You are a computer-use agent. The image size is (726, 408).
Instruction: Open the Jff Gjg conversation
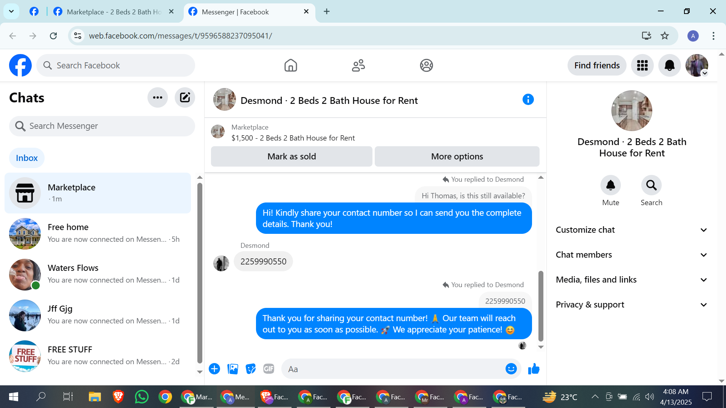coord(98,315)
